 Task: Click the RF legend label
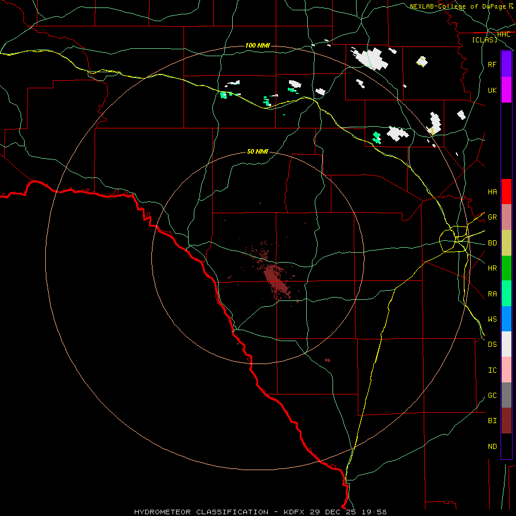pyautogui.click(x=492, y=64)
